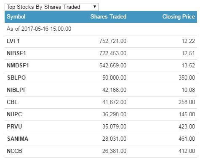Select the NHPC symbol link
The image size is (200, 158).
pos(14,115)
